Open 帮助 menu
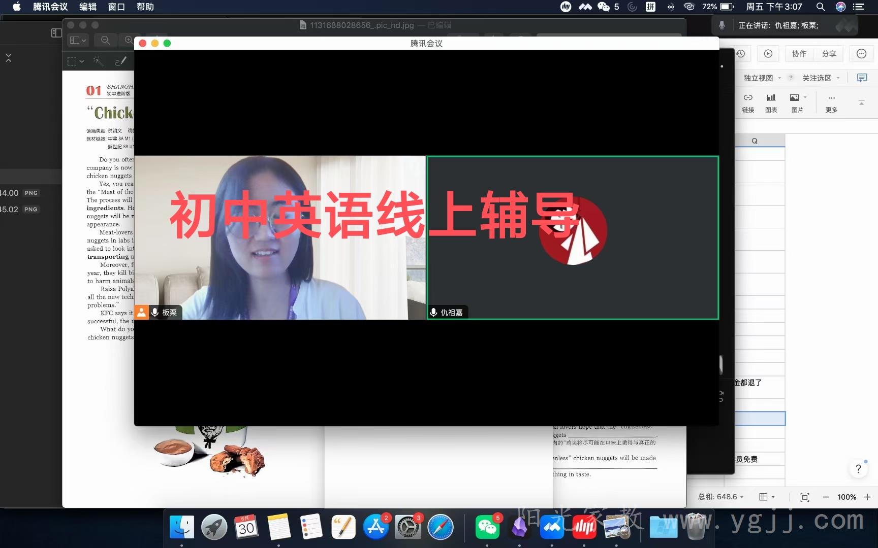The height and width of the screenshot is (548, 878). click(145, 7)
